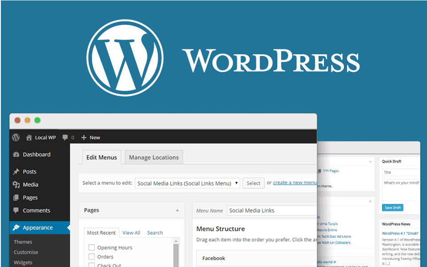Click the plus New icon
This screenshot has height=267, width=427.
84,138
